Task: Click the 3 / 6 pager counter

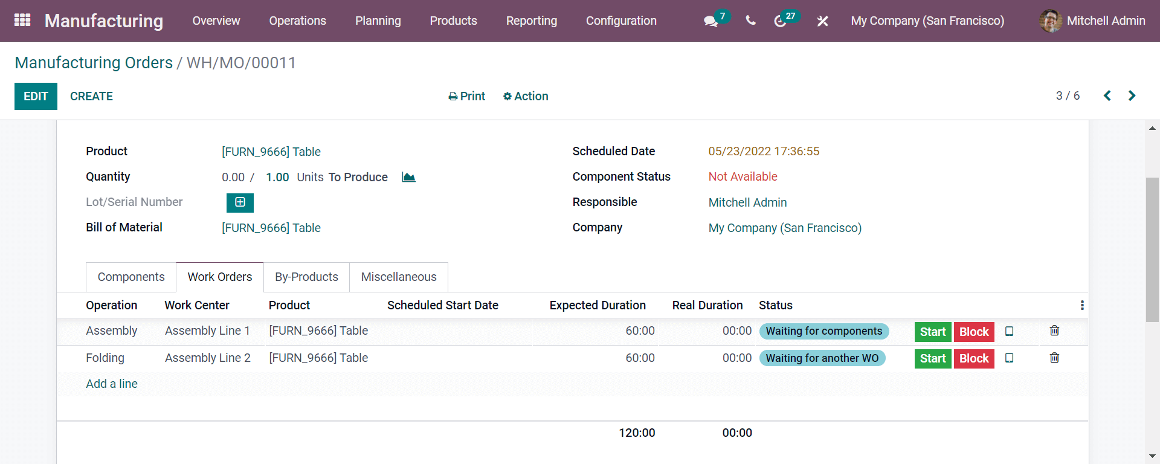Action: pyautogui.click(x=1068, y=95)
